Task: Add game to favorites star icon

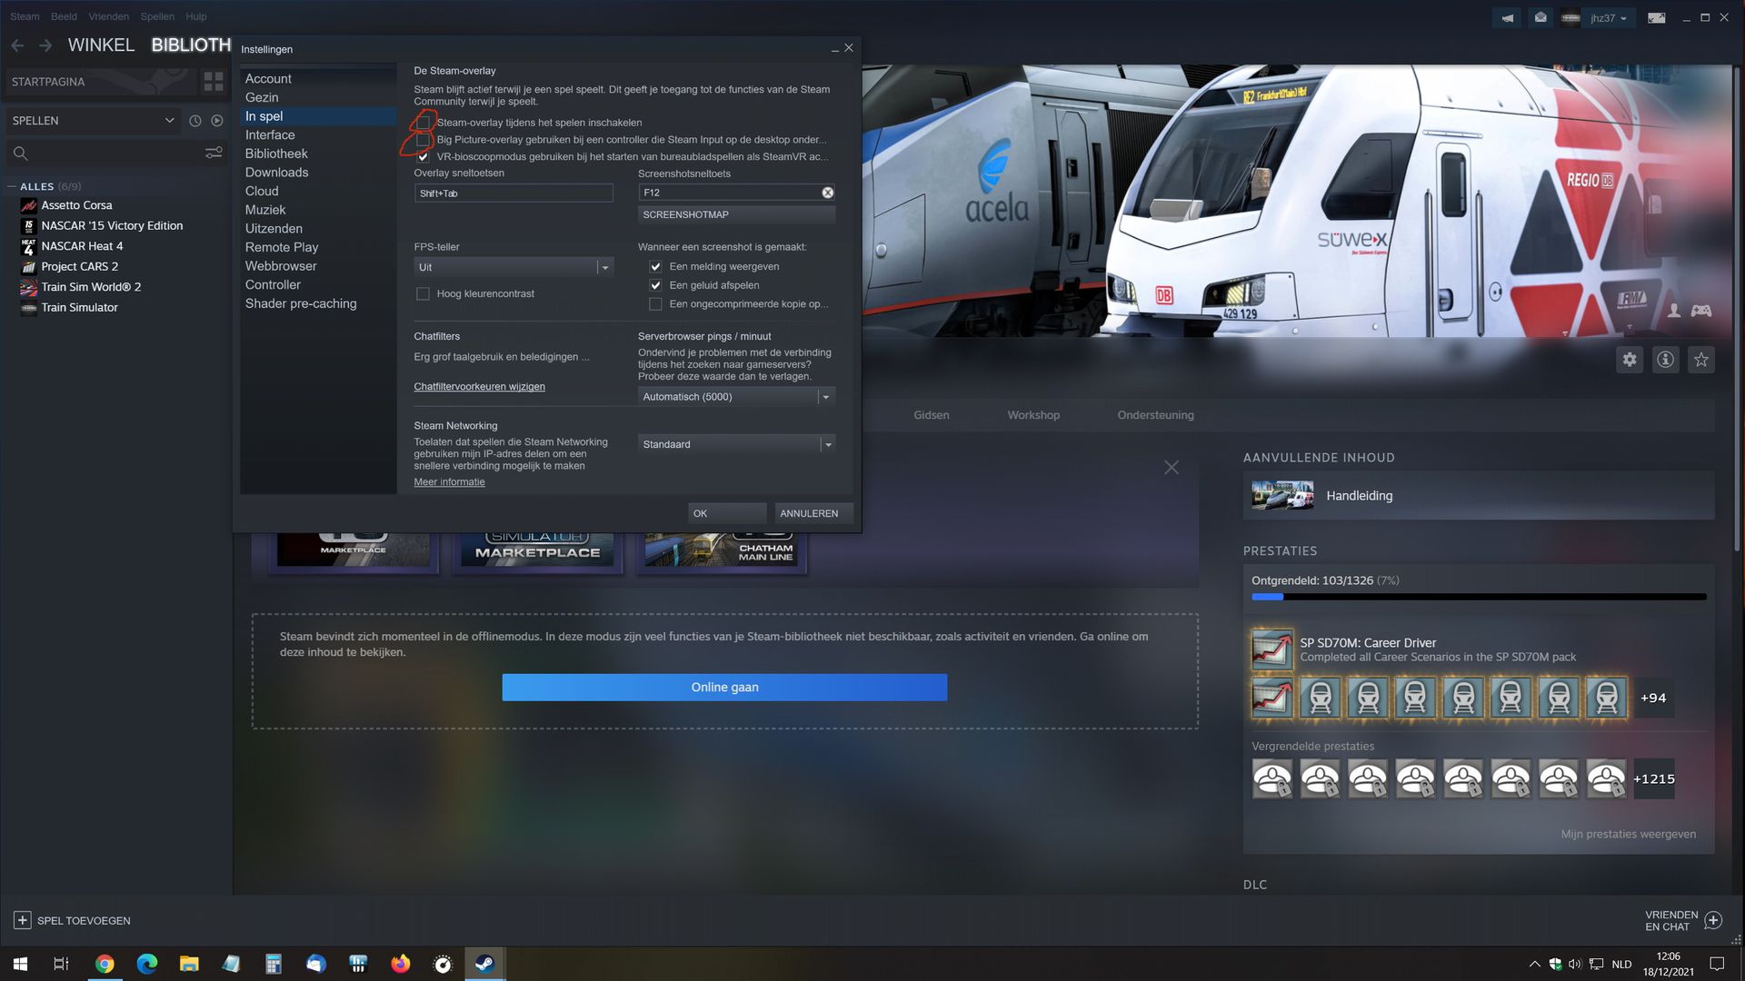Action: pos(1700,360)
